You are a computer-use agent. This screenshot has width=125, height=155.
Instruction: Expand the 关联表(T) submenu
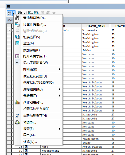click(38, 96)
